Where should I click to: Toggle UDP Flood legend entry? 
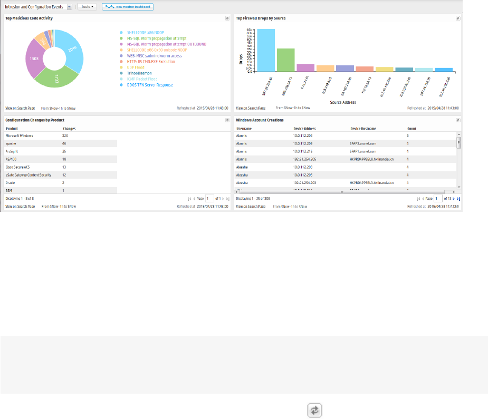click(136, 67)
